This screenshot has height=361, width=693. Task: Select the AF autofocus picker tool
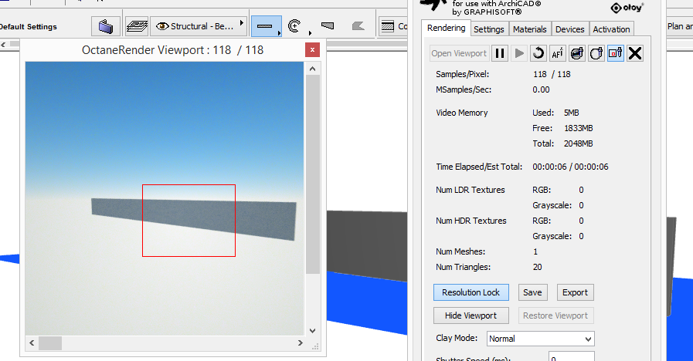pyautogui.click(x=557, y=53)
